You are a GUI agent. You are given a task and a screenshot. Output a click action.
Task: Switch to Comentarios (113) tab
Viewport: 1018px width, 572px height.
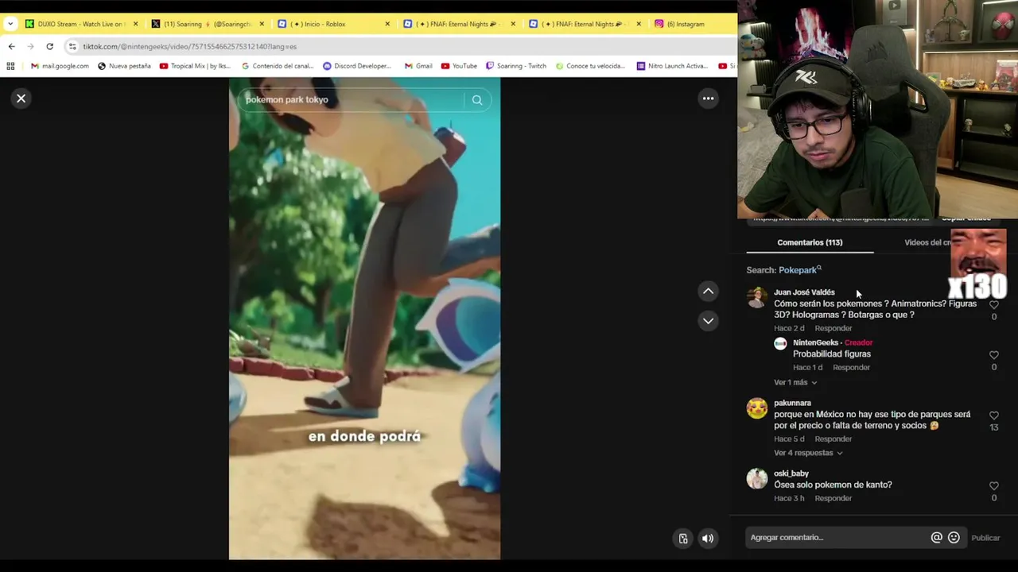810,242
